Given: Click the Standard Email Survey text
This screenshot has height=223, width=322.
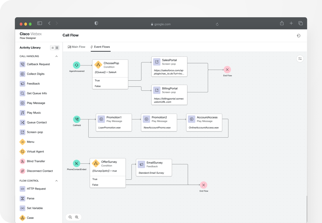Looking at the screenshot, I should (151, 173).
